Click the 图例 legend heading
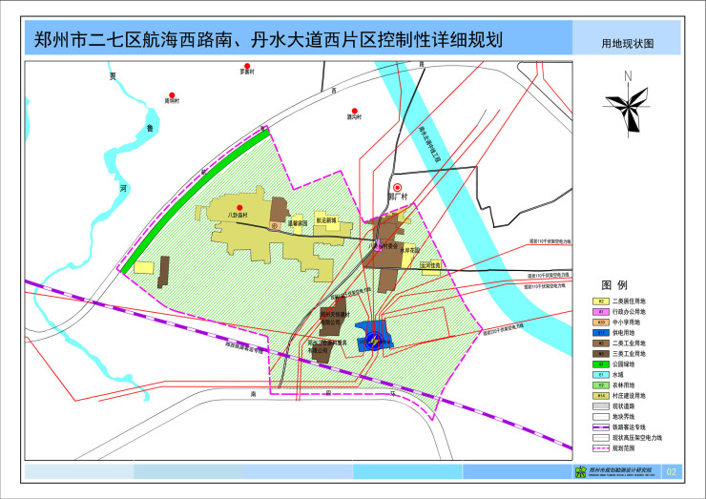Viewport: 706px width, 499px height. click(x=614, y=285)
